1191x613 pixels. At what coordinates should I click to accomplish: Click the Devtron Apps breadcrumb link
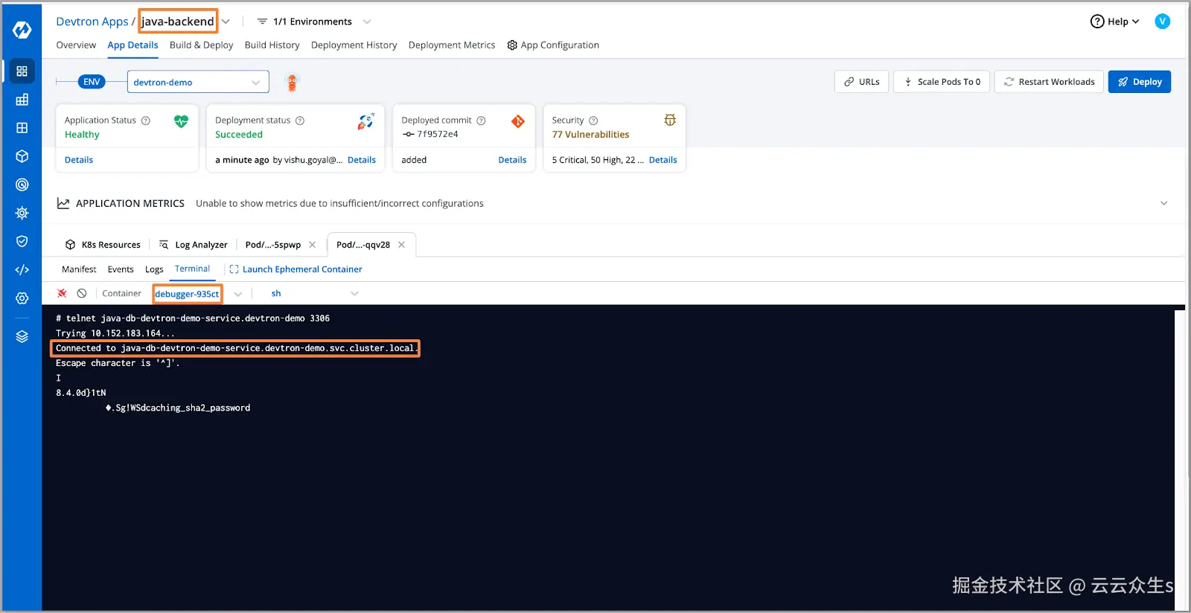(92, 22)
